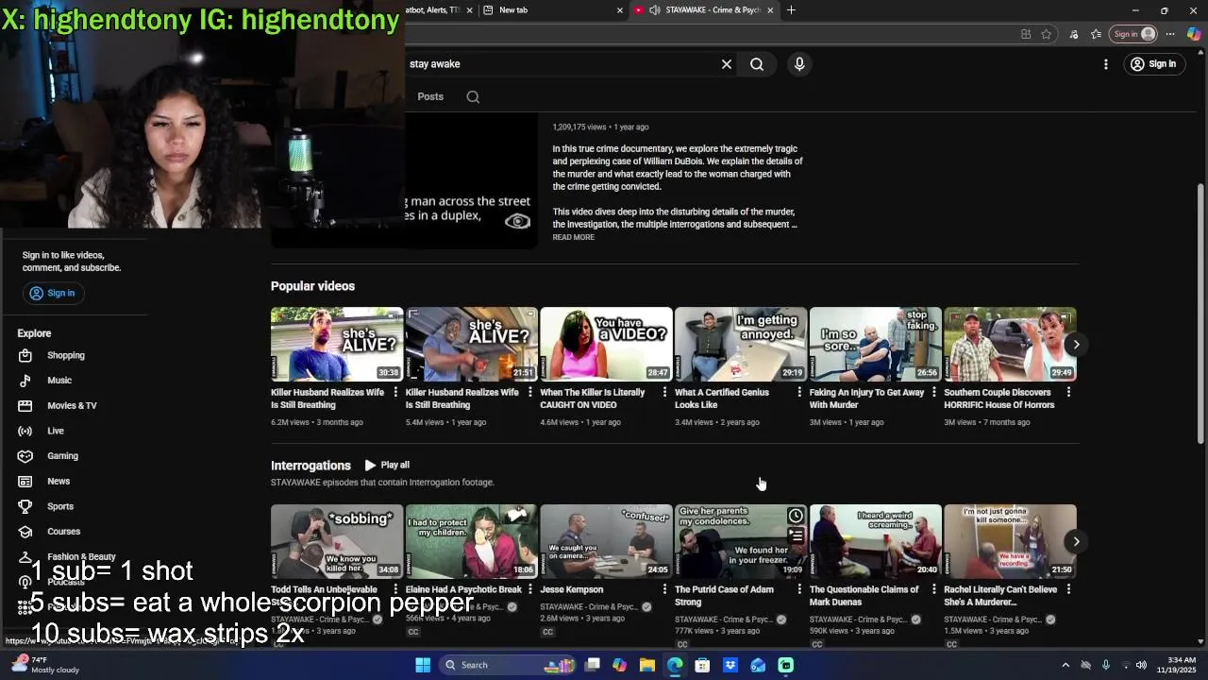Start voice search with the microphone
The image size is (1208, 680).
click(x=799, y=64)
